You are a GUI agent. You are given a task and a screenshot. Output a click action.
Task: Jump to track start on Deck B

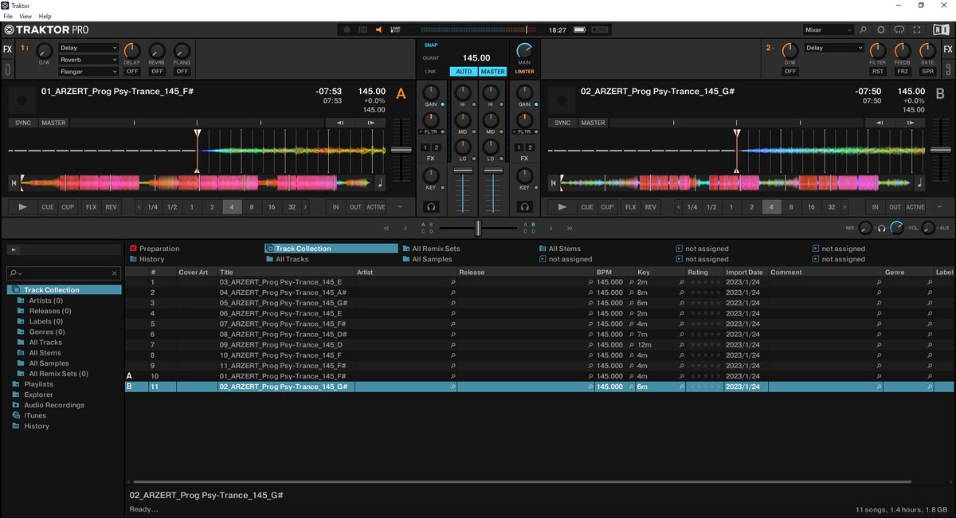pos(554,182)
